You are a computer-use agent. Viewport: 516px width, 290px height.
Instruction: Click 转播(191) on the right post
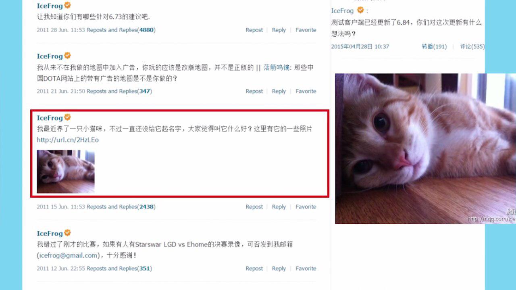(434, 46)
